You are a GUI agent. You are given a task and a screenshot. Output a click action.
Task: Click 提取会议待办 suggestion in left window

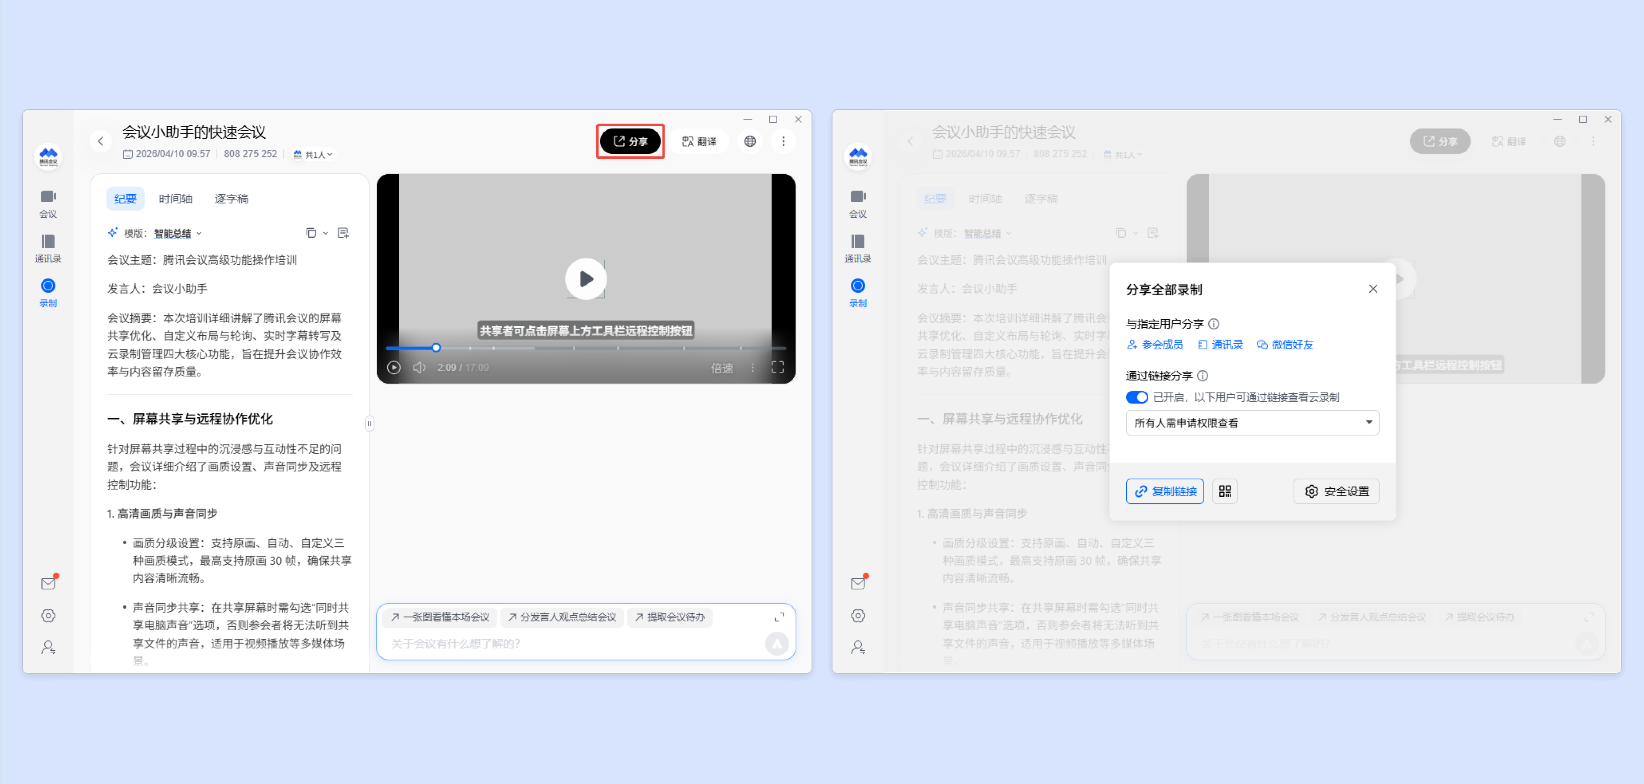coord(669,617)
